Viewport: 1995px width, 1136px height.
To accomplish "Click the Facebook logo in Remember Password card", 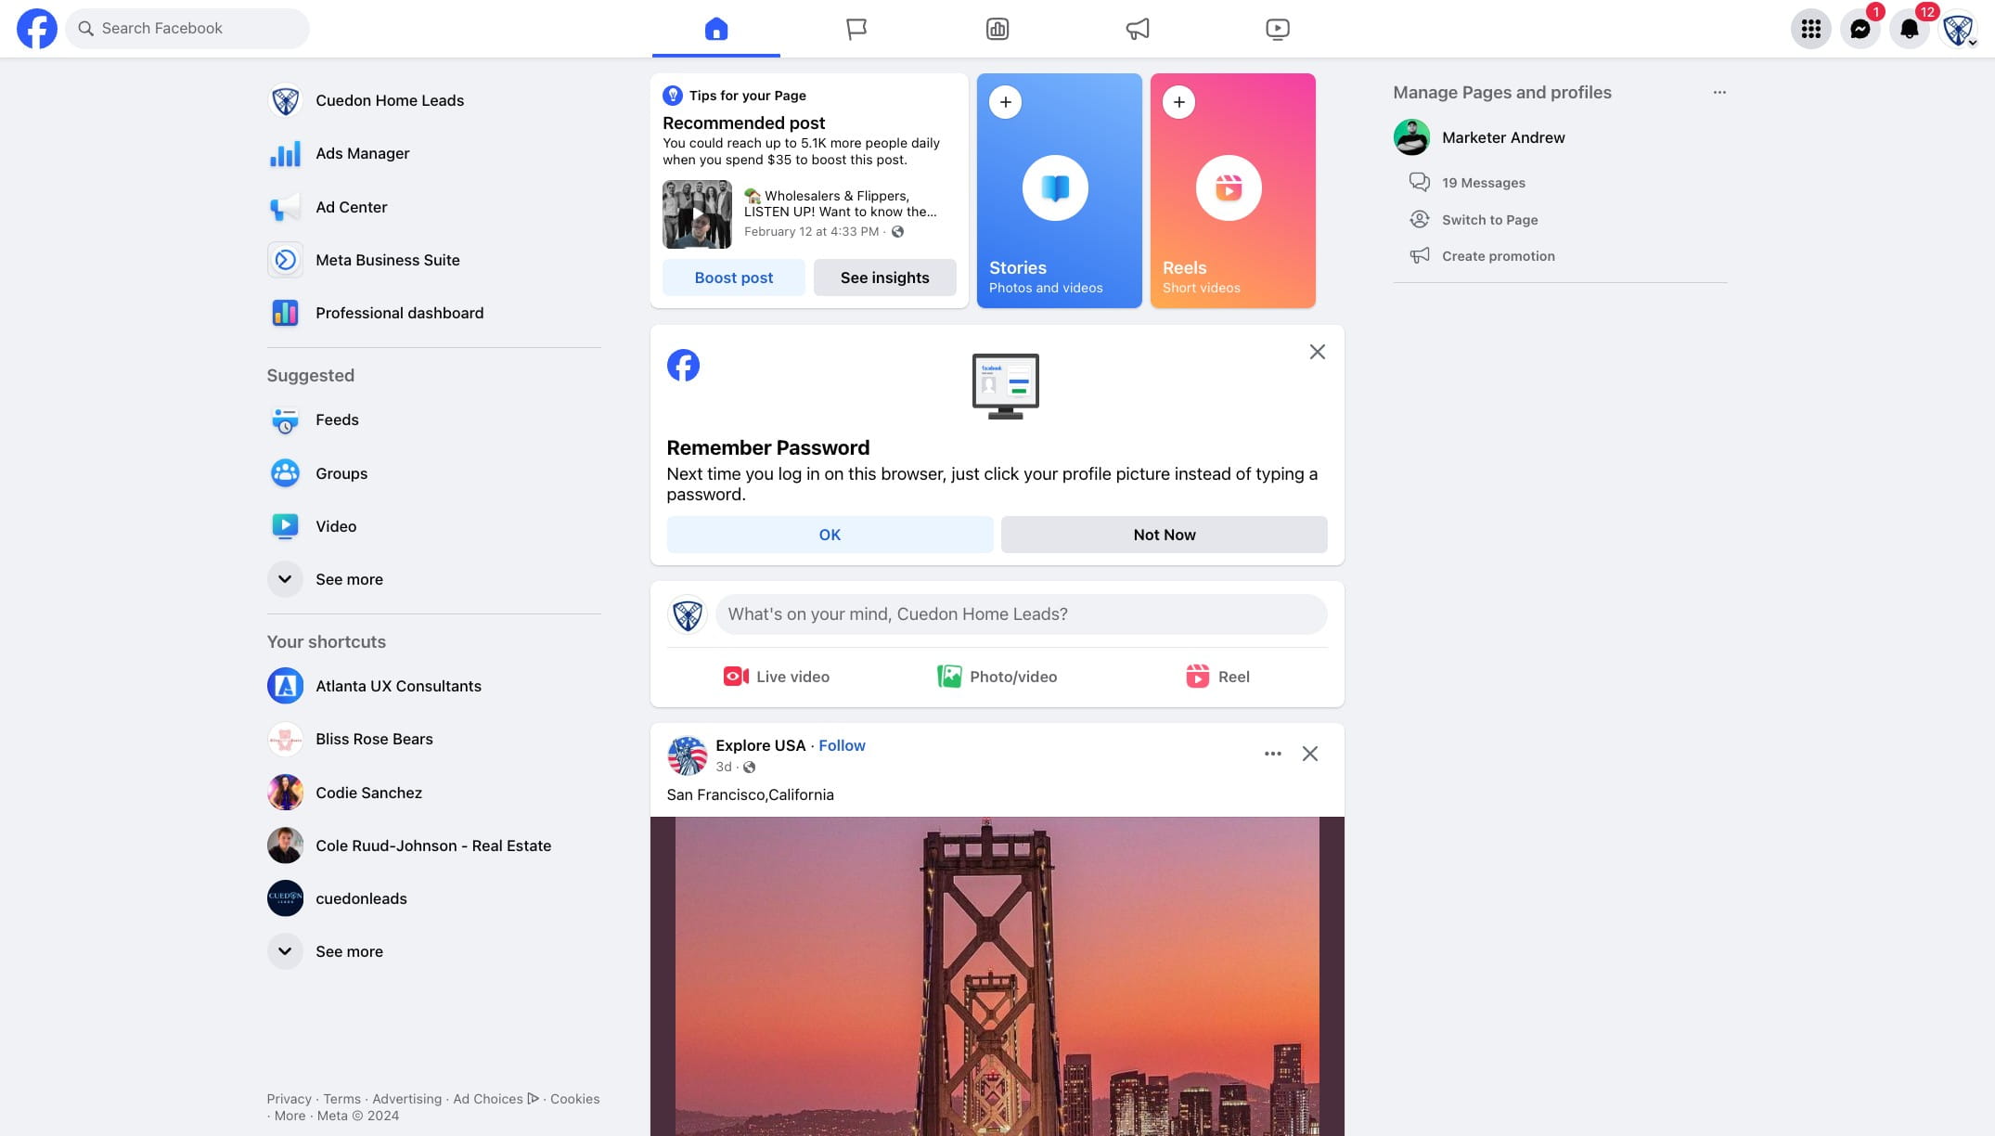I will [x=683, y=366].
